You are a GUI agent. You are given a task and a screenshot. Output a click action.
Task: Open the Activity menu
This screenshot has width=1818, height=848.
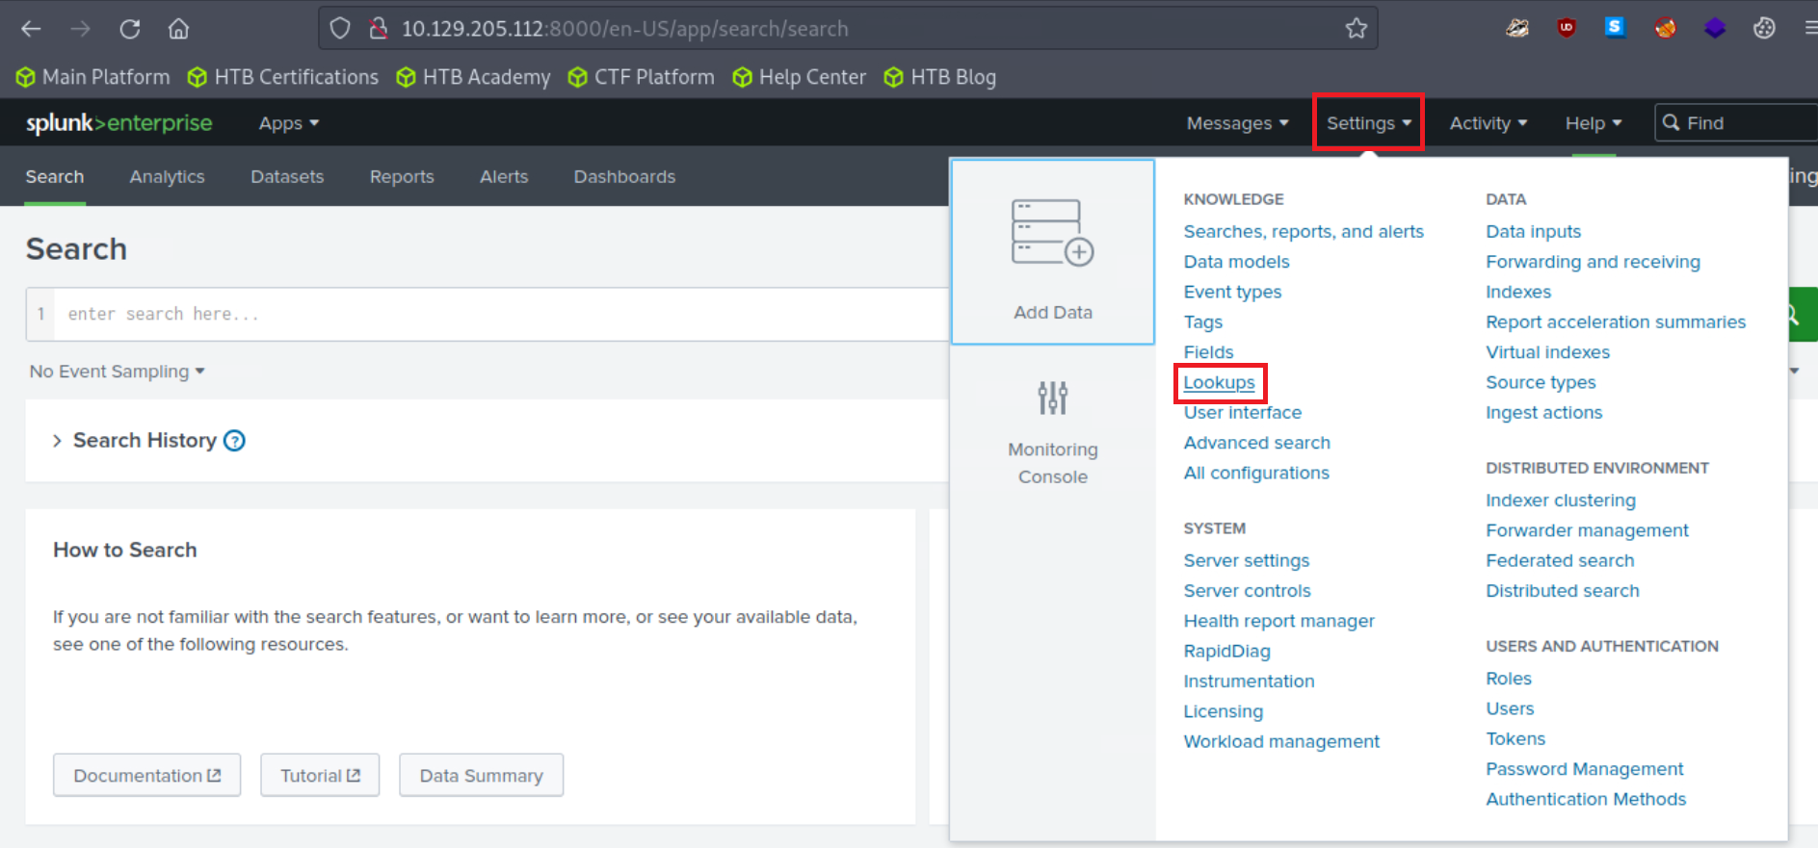(1488, 123)
